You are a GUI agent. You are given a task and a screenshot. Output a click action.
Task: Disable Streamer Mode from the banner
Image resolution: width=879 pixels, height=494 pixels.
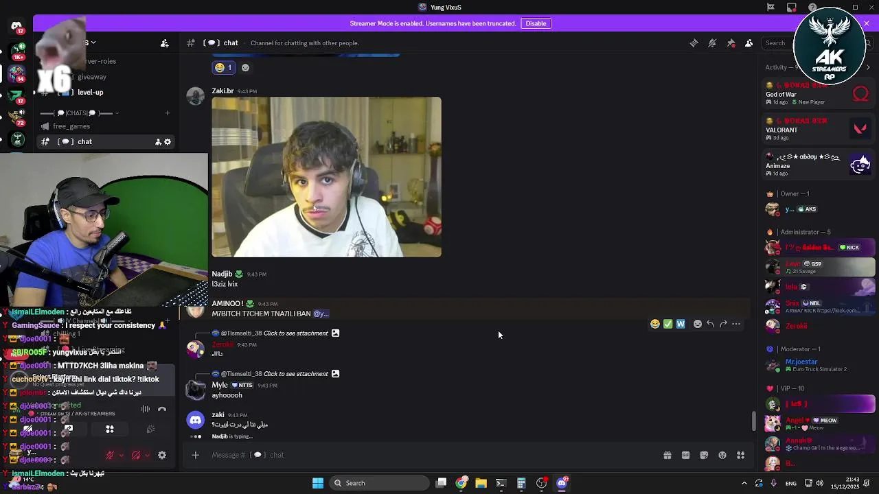click(536, 23)
